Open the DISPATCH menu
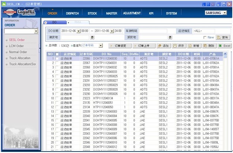 coord(73,13)
